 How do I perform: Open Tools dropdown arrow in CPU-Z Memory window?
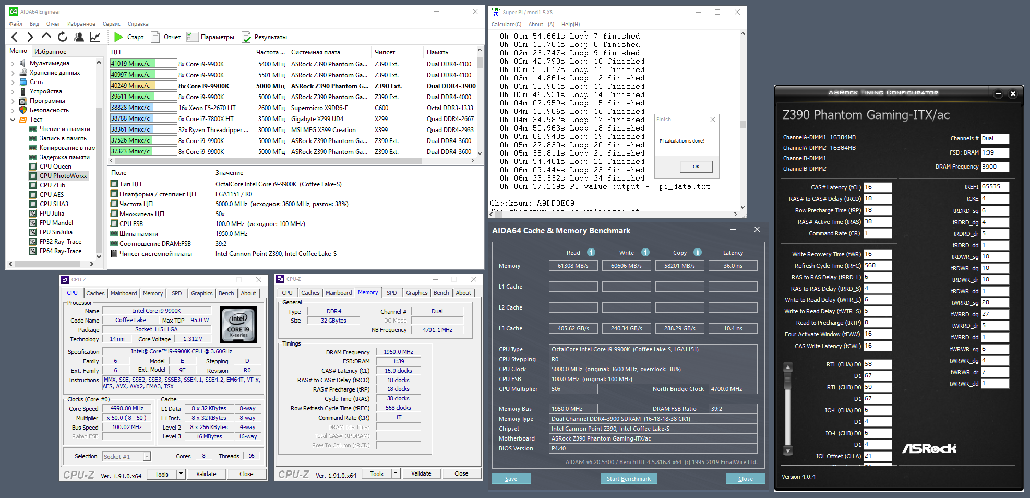pos(396,473)
